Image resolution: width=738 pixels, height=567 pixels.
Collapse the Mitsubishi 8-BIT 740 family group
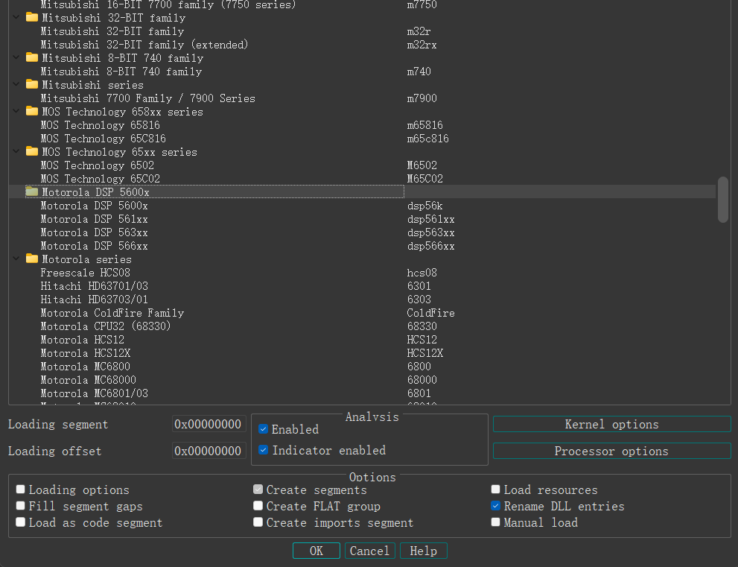(16, 57)
